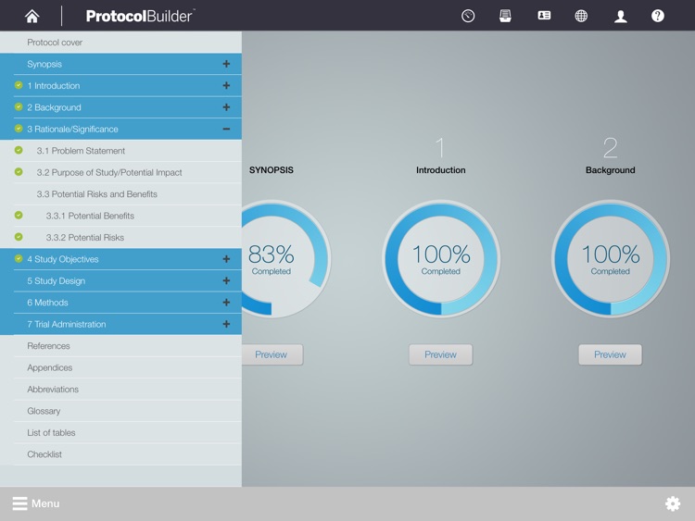Preview the Background section
This screenshot has width=695, height=521.
(610, 354)
